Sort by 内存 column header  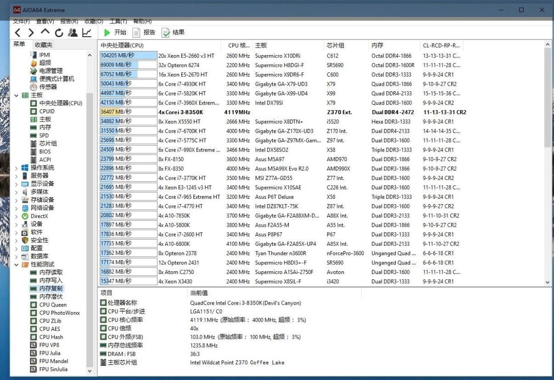click(395, 45)
